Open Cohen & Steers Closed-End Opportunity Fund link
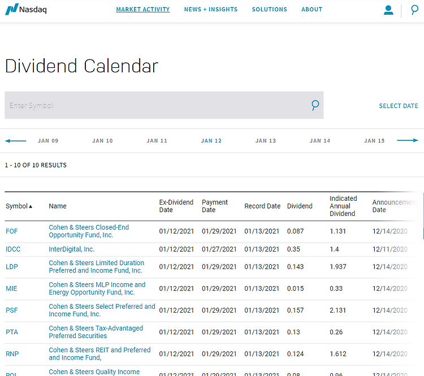 point(89,231)
